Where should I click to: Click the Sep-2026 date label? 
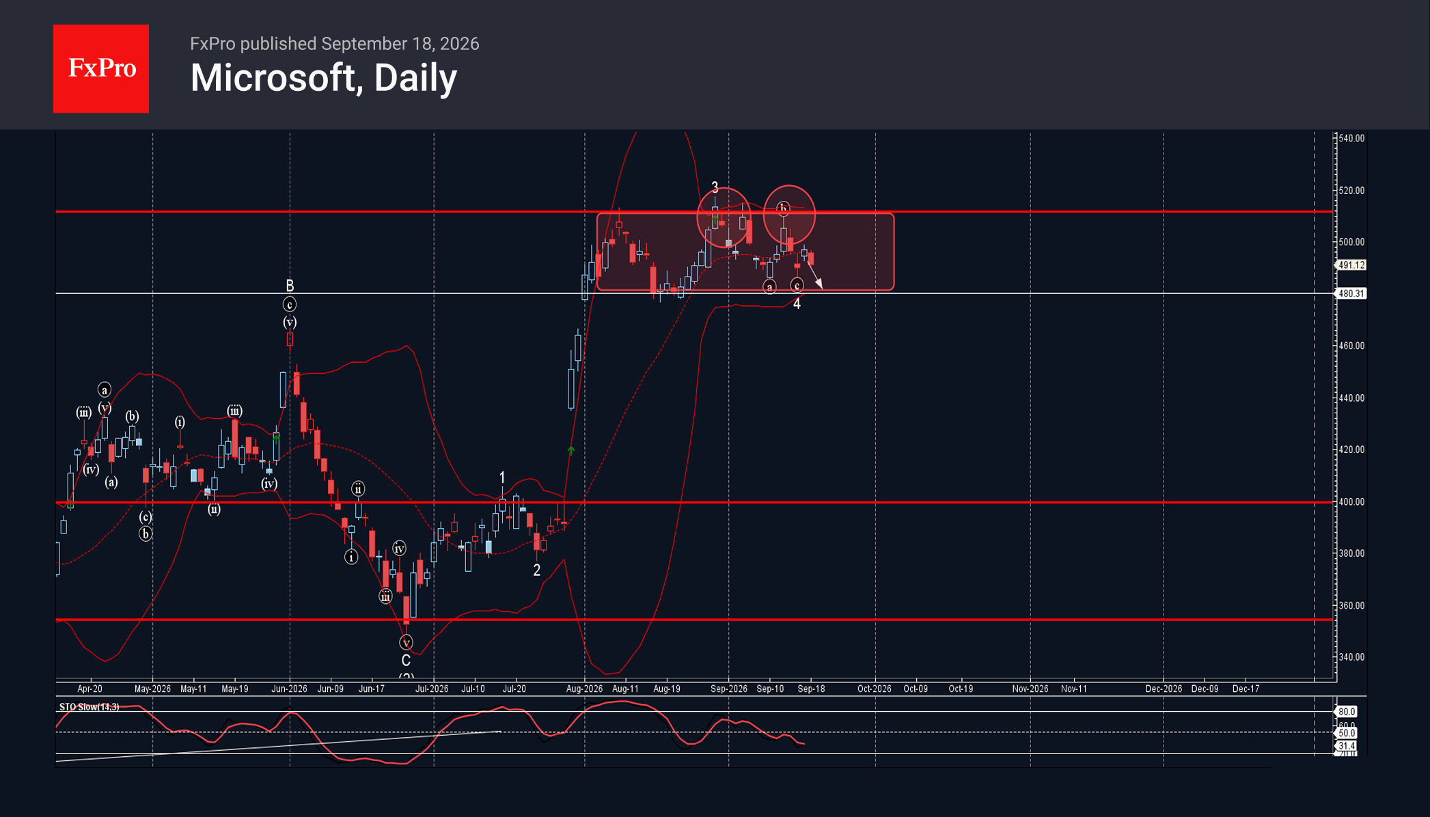tap(729, 689)
